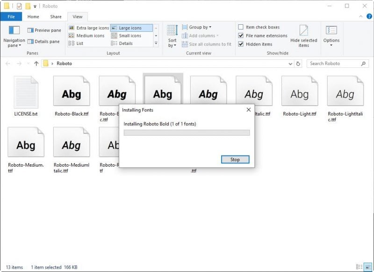Expand the layout gallery more arrow
374x272 pixels.
point(156,43)
